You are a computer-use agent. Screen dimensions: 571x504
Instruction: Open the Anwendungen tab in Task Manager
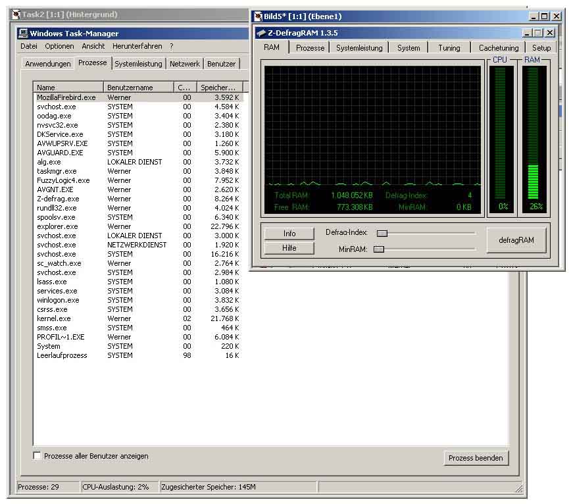[47, 64]
